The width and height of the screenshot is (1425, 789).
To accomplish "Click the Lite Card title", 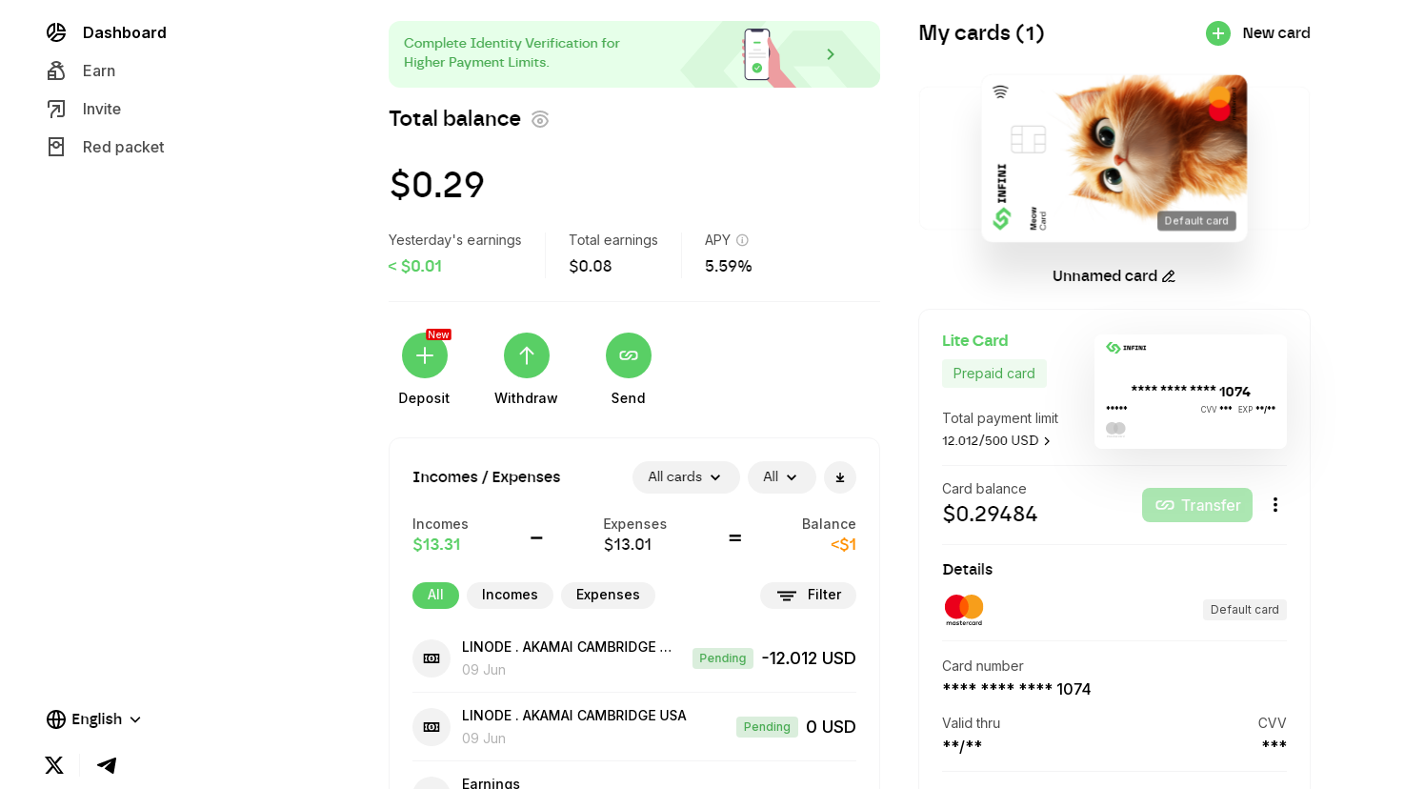I will click(974, 341).
